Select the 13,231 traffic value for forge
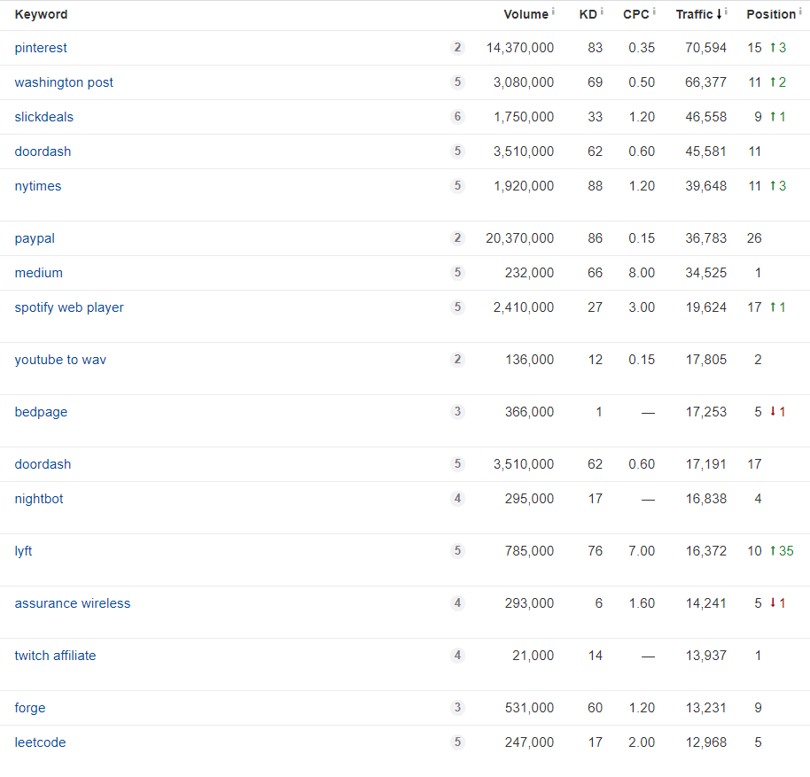This screenshot has width=810, height=777. tap(705, 708)
